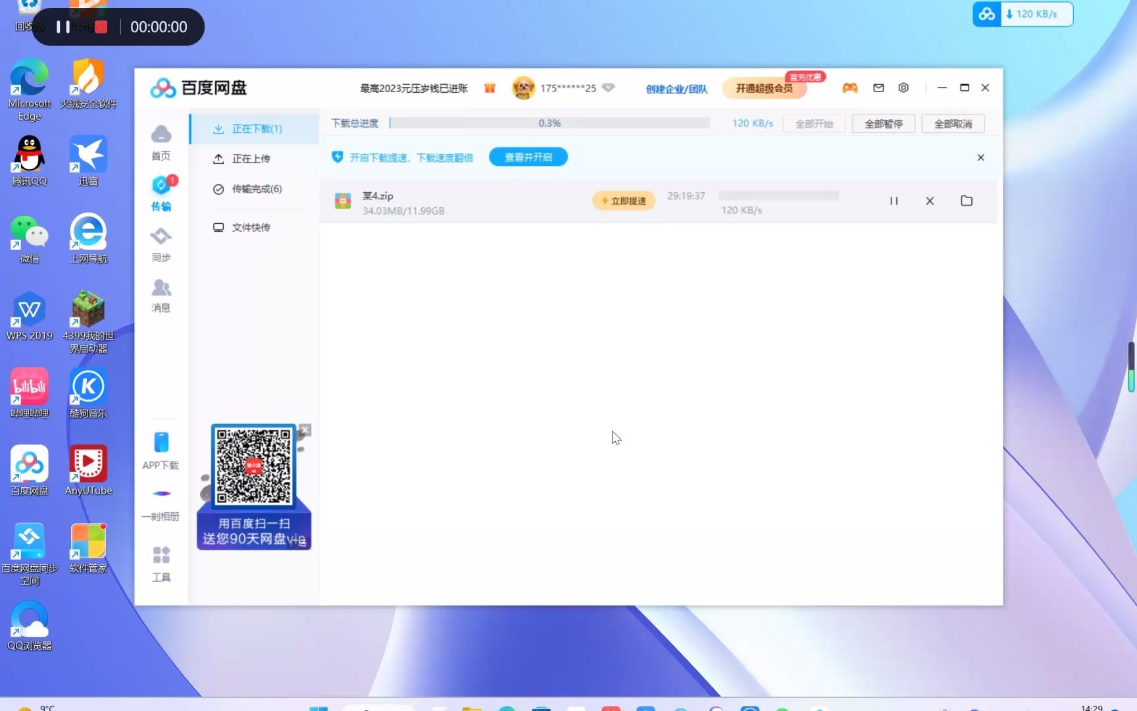Open settings hexagon icon in title bar
The image size is (1137, 711).
(x=903, y=88)
